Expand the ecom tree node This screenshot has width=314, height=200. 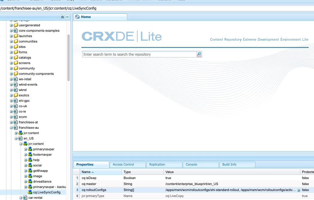tap(11, 117)
